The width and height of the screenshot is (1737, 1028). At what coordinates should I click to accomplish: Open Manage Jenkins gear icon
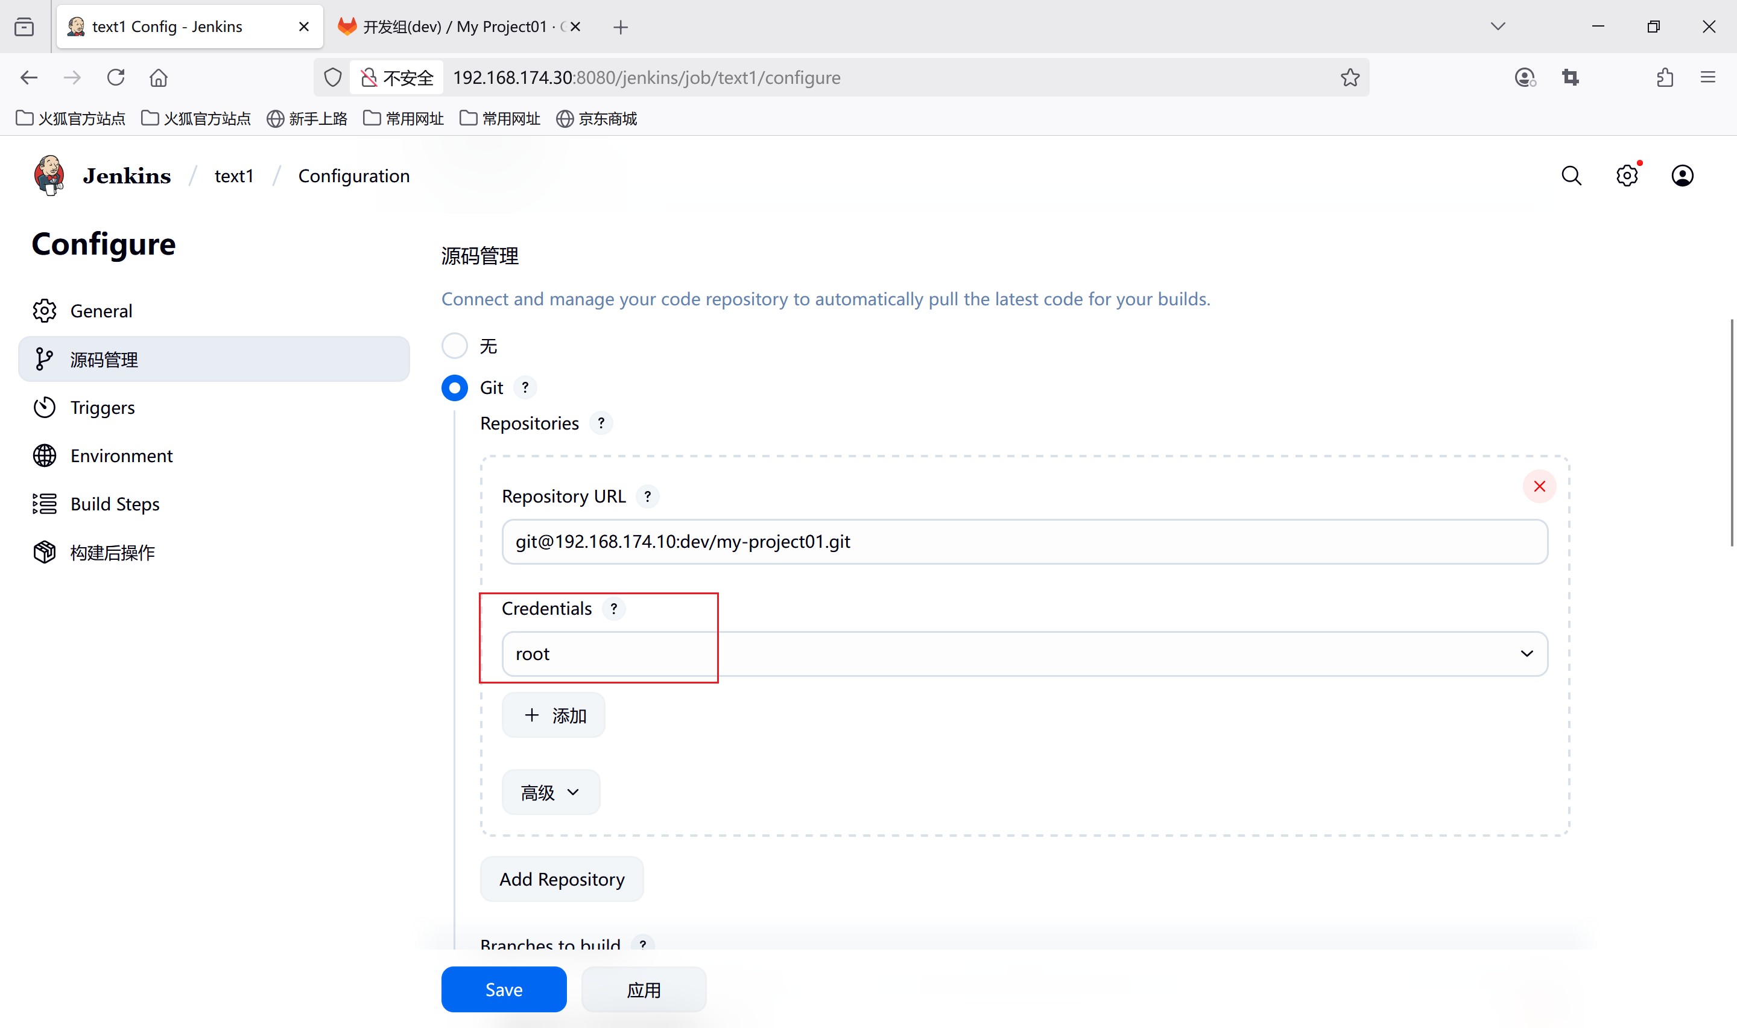pos(1626,176)
